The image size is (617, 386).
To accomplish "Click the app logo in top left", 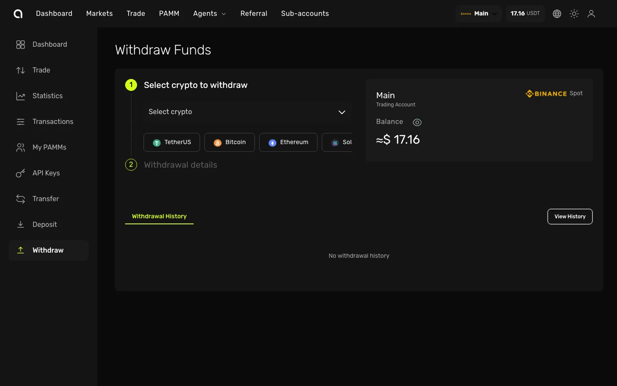I will click(x=18, y=13).
